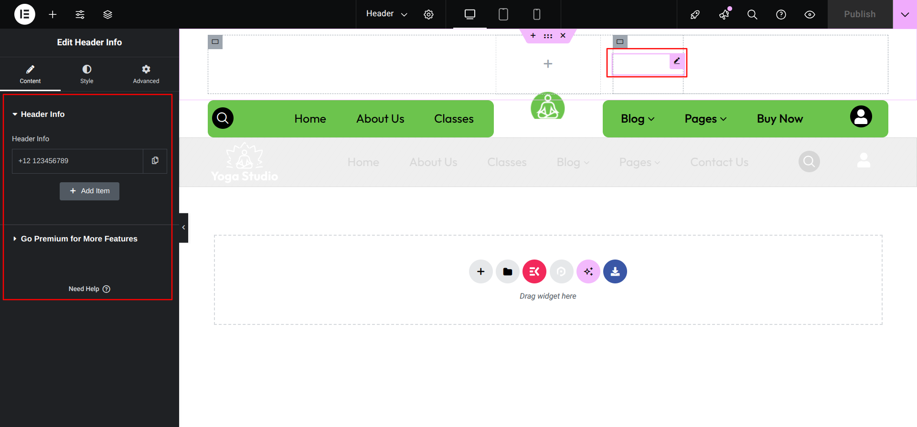
Task: Click the white user icon in gray header
Action: pos(864,160)
